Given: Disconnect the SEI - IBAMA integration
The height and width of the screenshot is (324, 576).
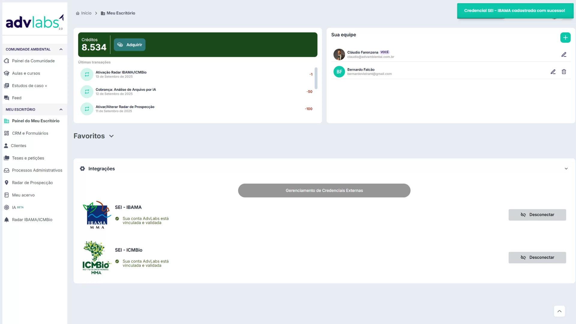Looking at the screenshot, I should pos(537,215).
